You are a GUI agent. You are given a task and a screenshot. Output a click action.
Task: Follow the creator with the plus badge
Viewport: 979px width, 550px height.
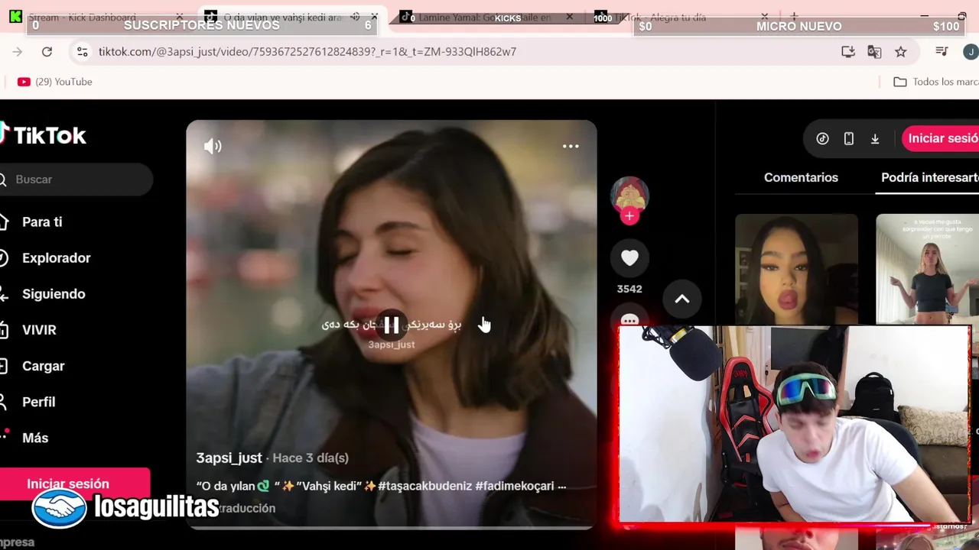point(629,216)
